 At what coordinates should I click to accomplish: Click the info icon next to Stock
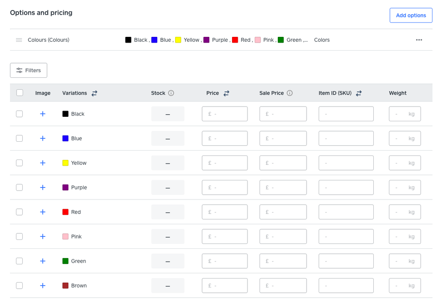click(171, 93)
